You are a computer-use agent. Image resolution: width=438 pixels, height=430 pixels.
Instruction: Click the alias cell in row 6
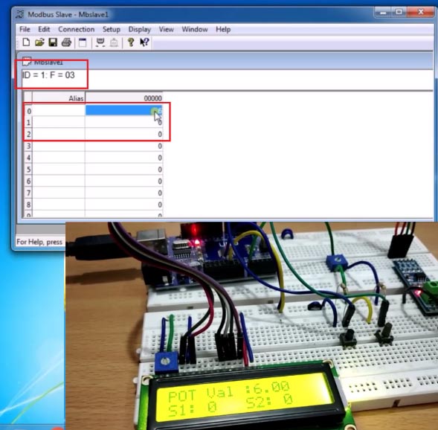point(59,181)
